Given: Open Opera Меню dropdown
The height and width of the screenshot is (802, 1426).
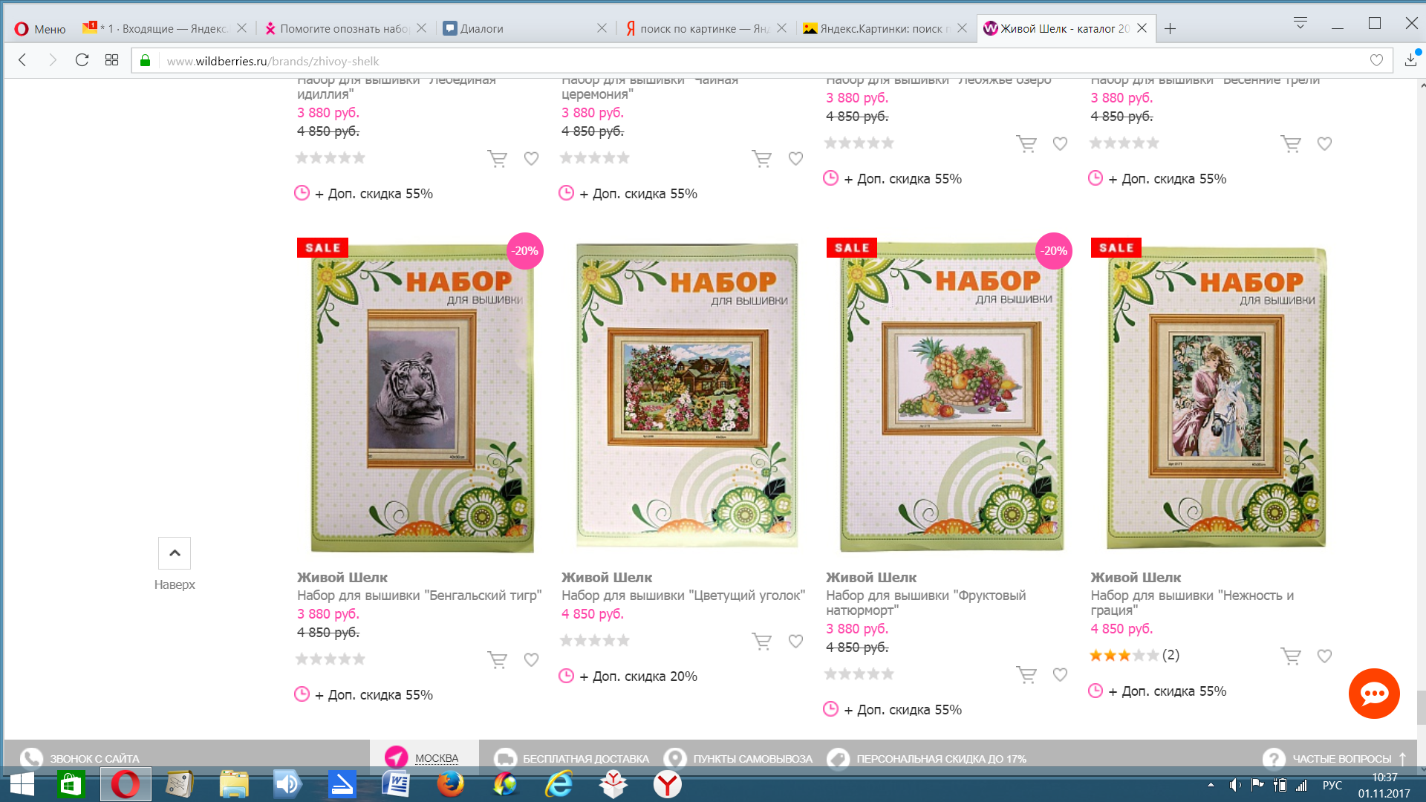Looking at the screenshot, I should tap(41, 28).
